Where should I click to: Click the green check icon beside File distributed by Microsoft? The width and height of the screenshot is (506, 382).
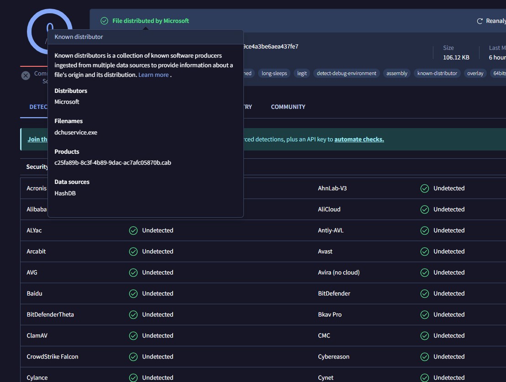pyautogui.click(x=104, y=21)
